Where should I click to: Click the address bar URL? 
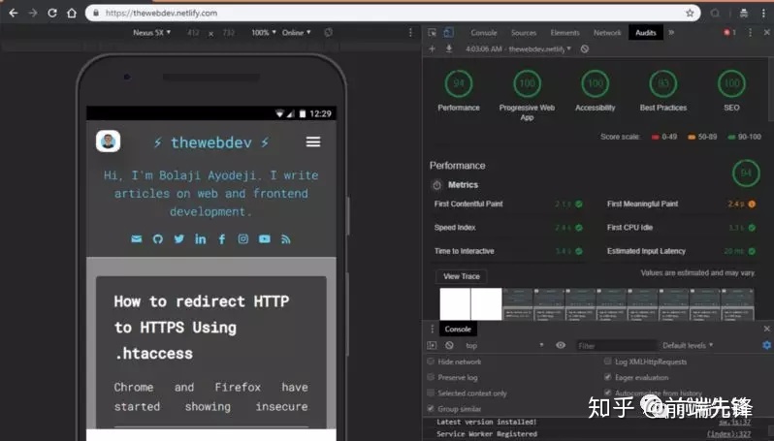tap(161, 14)
